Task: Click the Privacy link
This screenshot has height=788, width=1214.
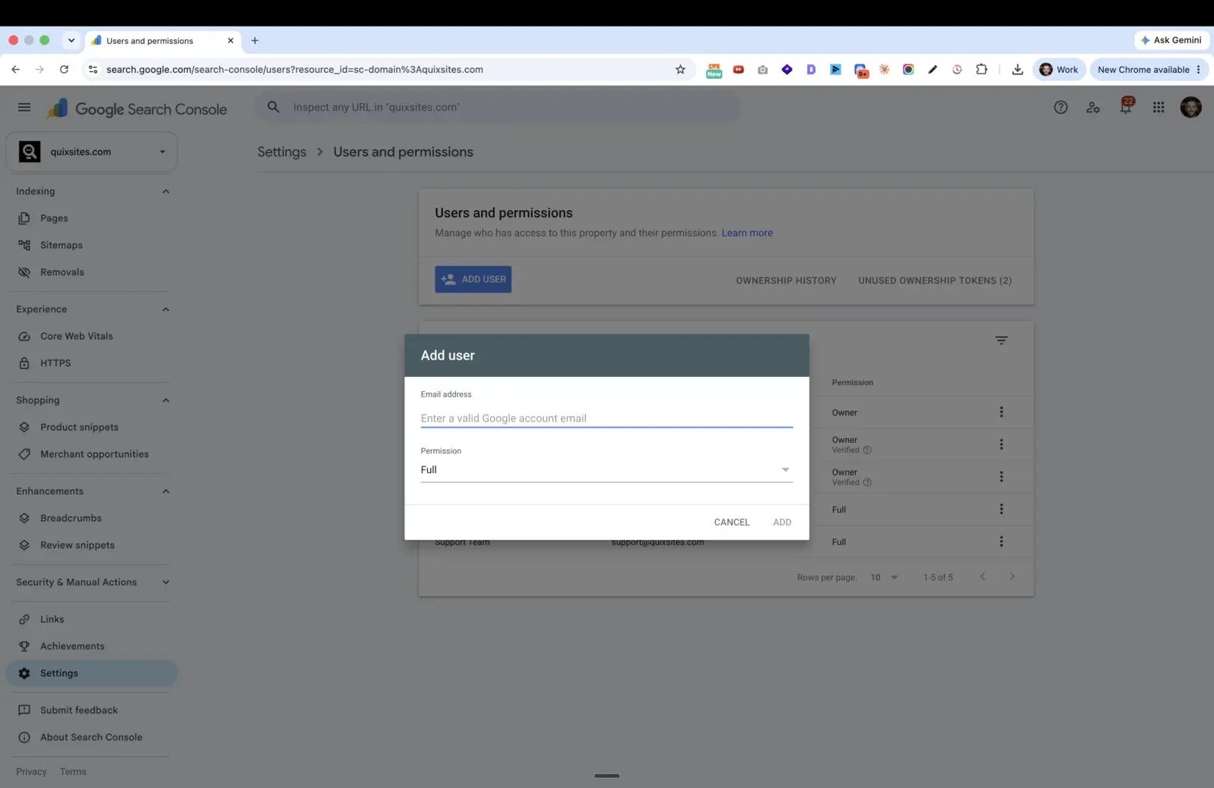Action: (31, 772)
